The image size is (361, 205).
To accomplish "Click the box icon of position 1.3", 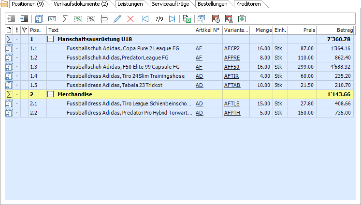I will tap(9, 67).
